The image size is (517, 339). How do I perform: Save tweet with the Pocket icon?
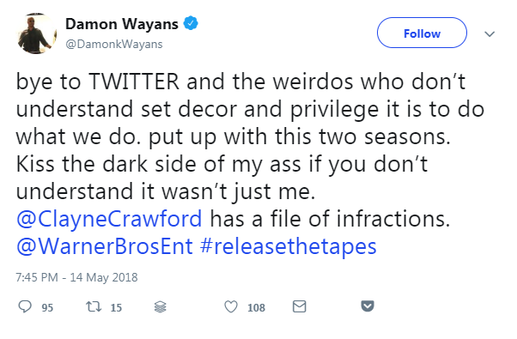click(x=368, y=306)
